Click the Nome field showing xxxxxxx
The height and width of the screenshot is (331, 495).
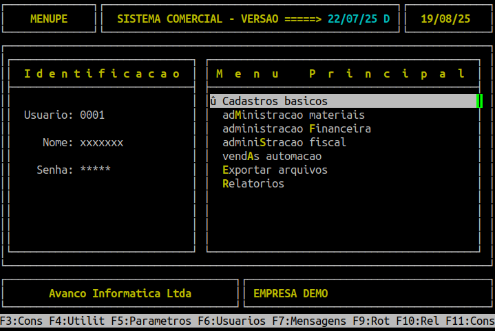point(102,143)
